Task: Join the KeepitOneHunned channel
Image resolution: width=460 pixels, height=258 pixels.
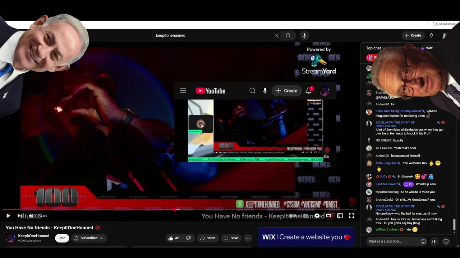Action: point(62,238)
